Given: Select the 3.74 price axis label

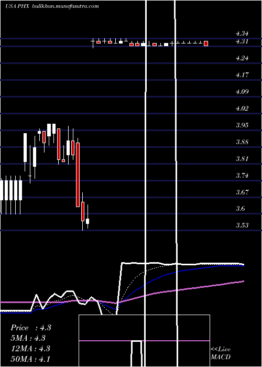Looking at the screenshot, I should tap(242, 176).
